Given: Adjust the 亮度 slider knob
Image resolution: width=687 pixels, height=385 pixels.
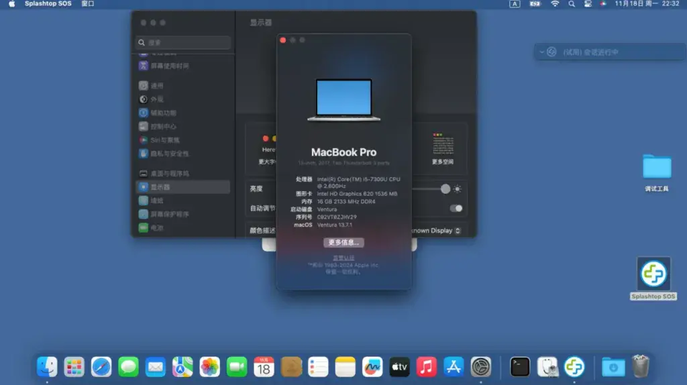Looking at the screenshot, I should click(x=445, y=188).
